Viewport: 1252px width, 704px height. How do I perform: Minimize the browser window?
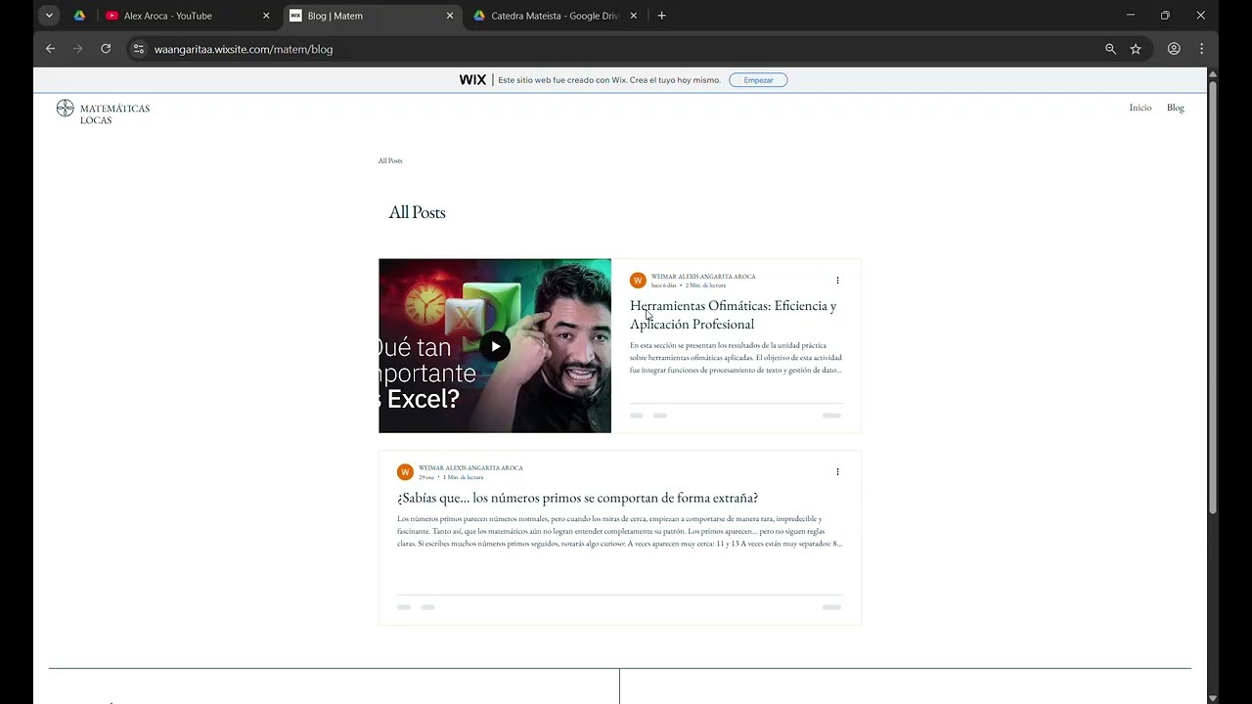[1131, 16]
